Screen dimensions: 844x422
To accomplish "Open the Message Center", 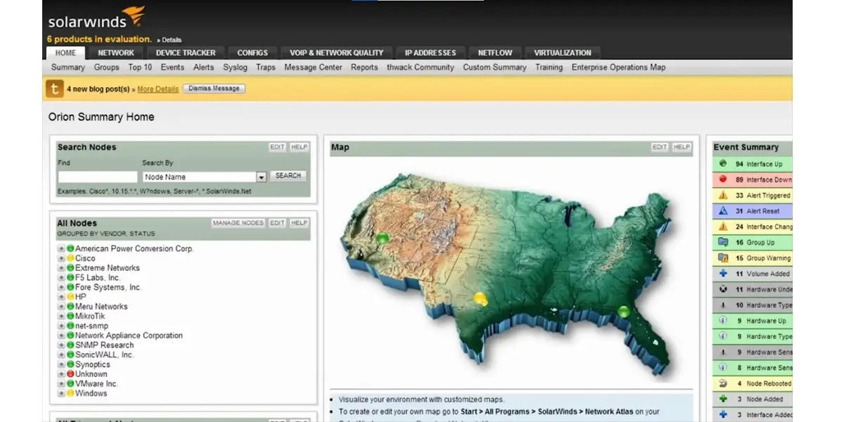I will point(313,68).
